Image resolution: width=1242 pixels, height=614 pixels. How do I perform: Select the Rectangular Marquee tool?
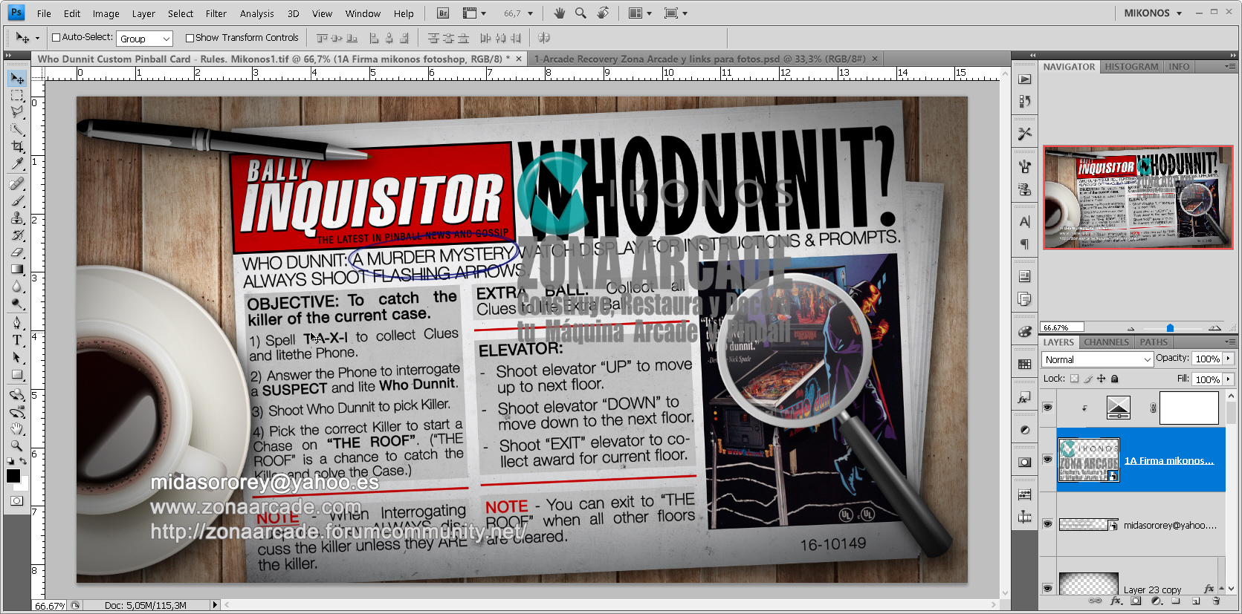17,96
